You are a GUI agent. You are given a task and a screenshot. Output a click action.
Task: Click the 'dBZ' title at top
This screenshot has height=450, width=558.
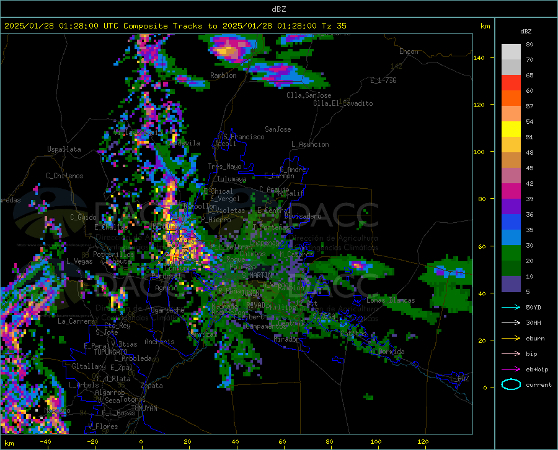[278, 9]
